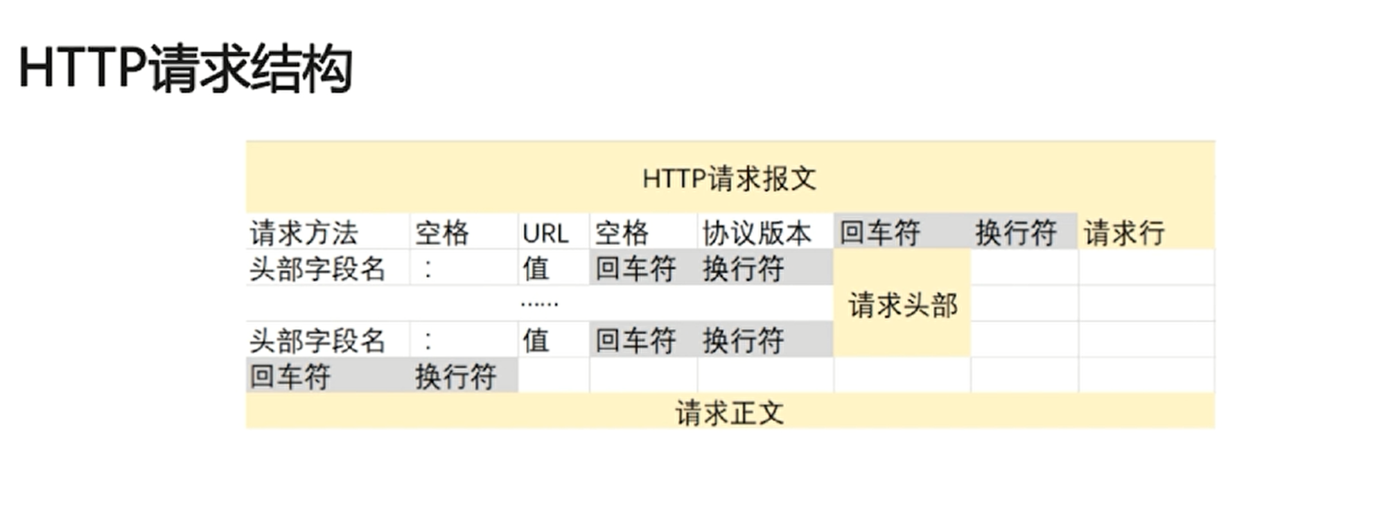
Task: Select the "值" cell in the row below the ellipsis
Action: coord(554,340)
